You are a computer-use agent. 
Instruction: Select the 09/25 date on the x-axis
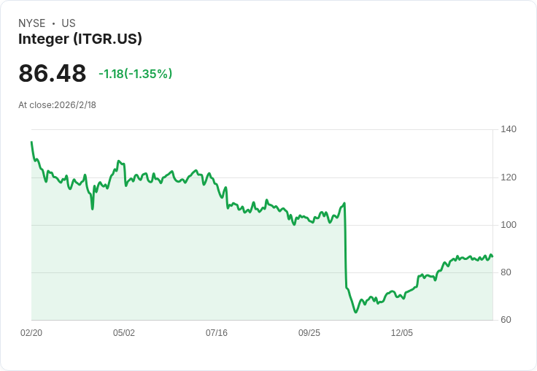coord(309,333)
